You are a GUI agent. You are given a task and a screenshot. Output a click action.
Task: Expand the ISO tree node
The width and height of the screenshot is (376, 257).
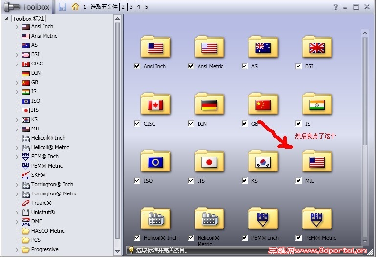pyautogui.click(x=17, y=101)
